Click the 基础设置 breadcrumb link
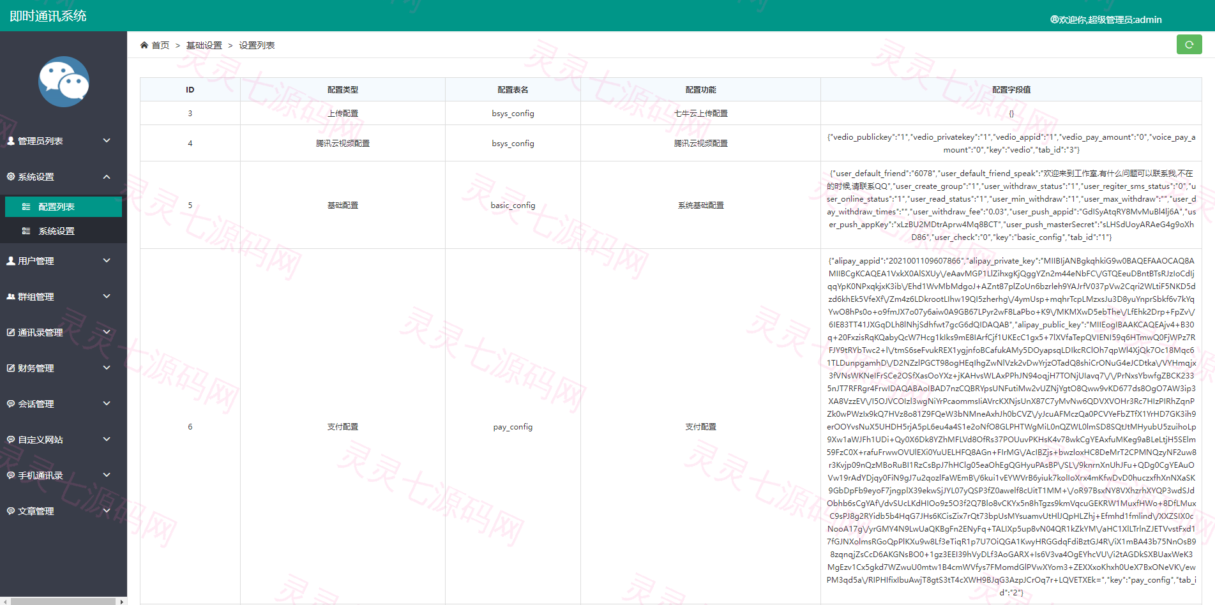The width and height of the screenshot is (1215, 605). [204, 45]
